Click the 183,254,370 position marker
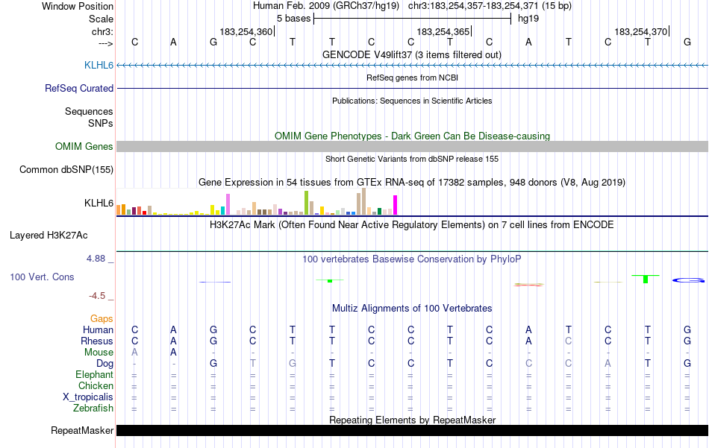Viewport: 709px width, 448px height. pyautogui.click(x=641, y=31)
